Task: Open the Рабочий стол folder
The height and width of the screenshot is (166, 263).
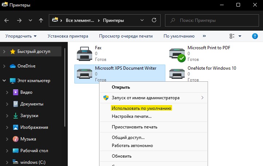Action: point(34,151)
